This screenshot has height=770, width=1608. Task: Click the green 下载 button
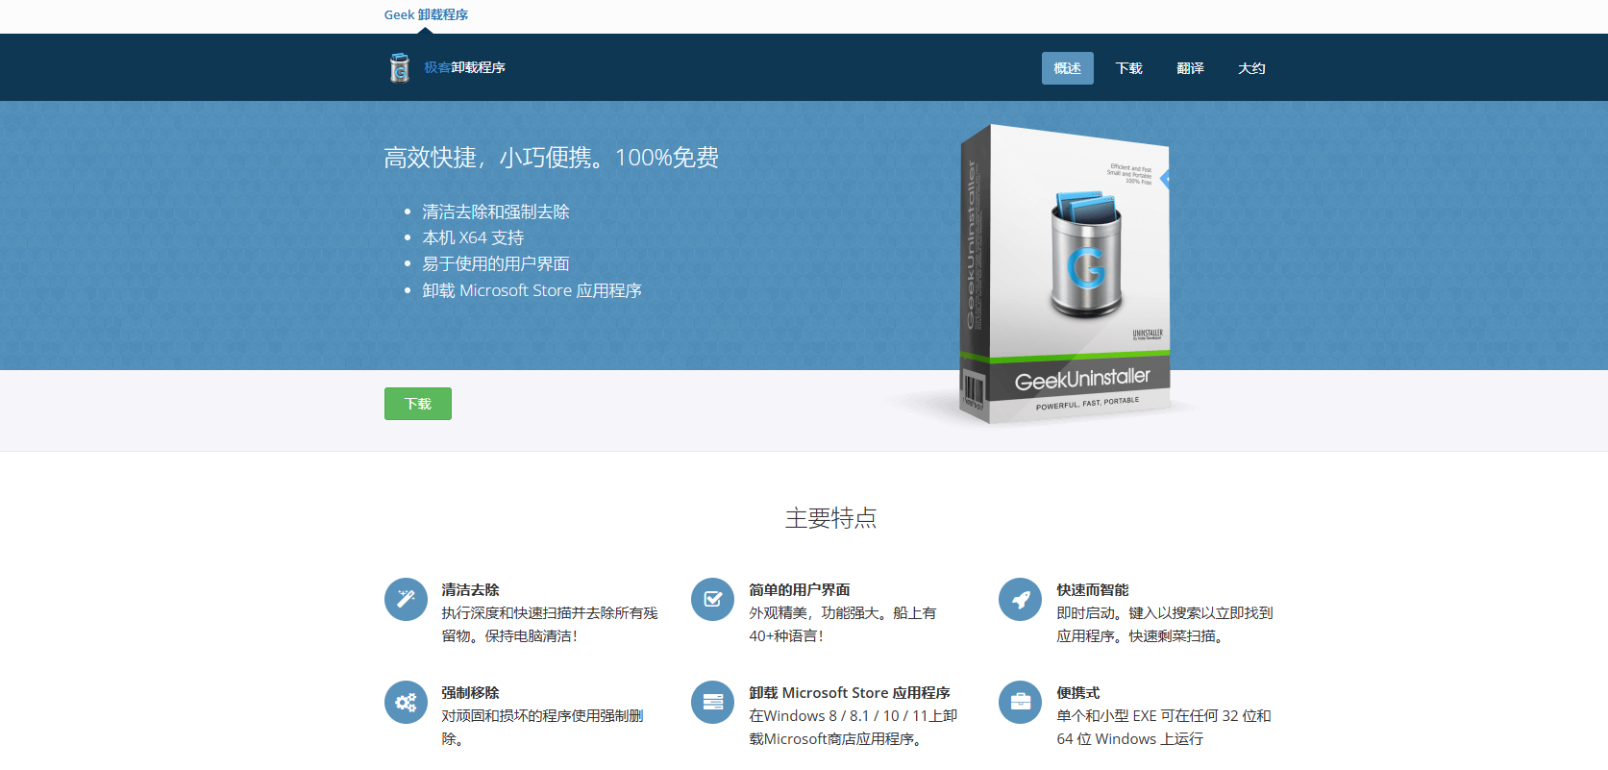(x=418, y=404)
